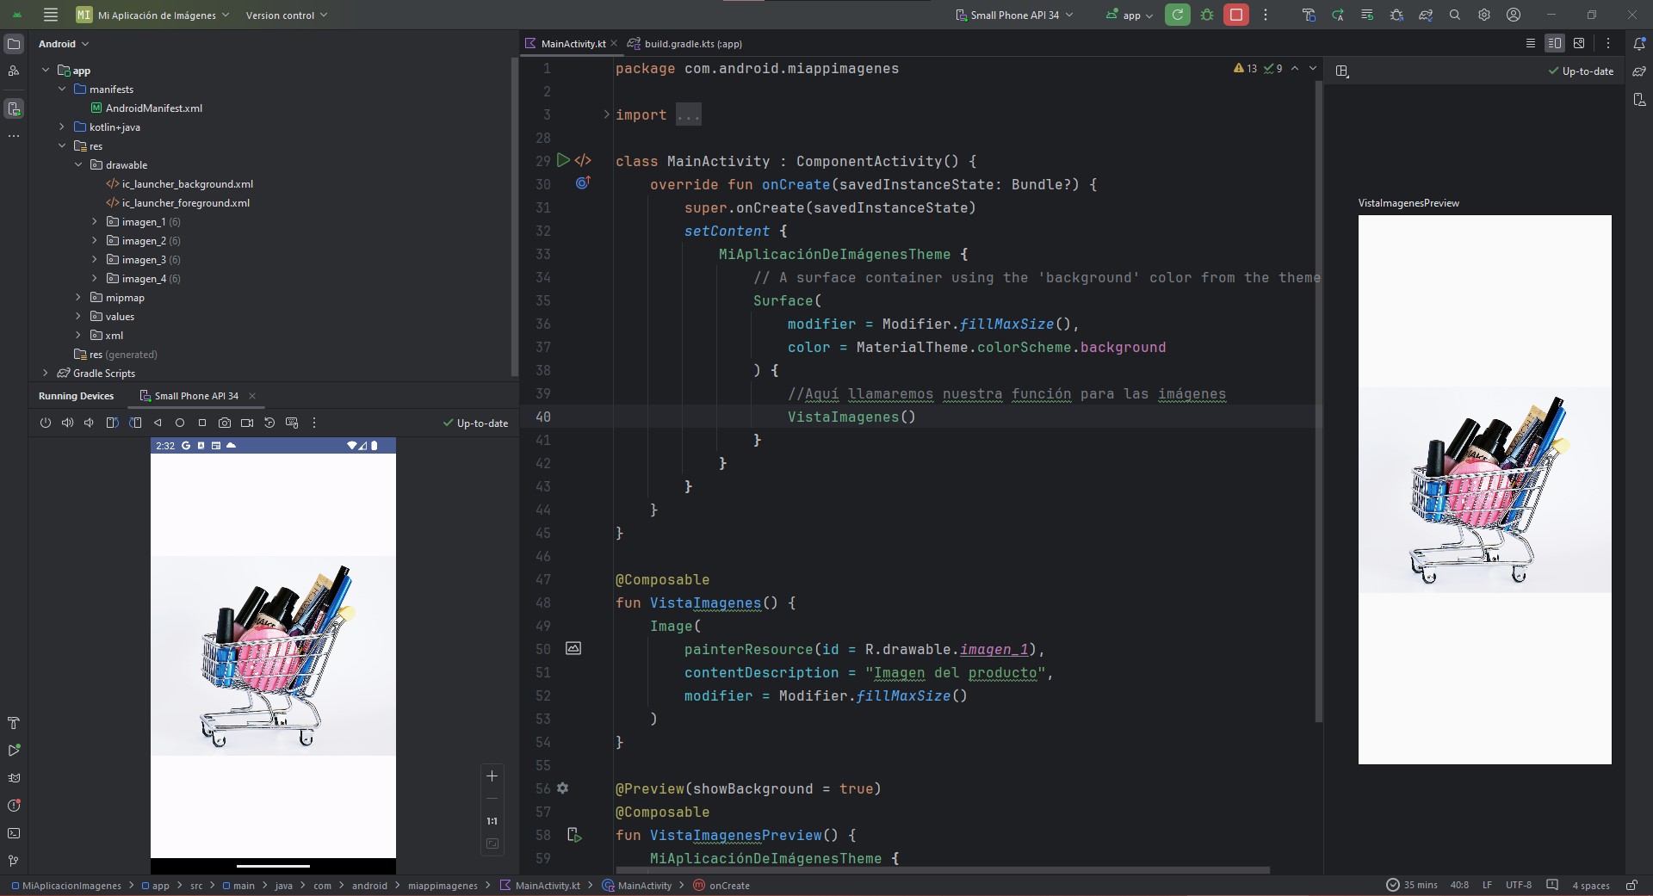This screenshot has width=1653, height=896.
Task: Take a screenshot of the emulator
Action: (225, 423)
